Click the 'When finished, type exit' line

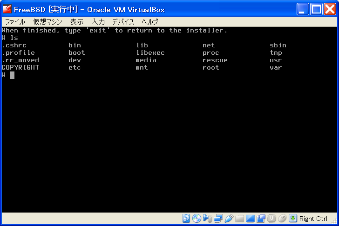pos(115,31)
